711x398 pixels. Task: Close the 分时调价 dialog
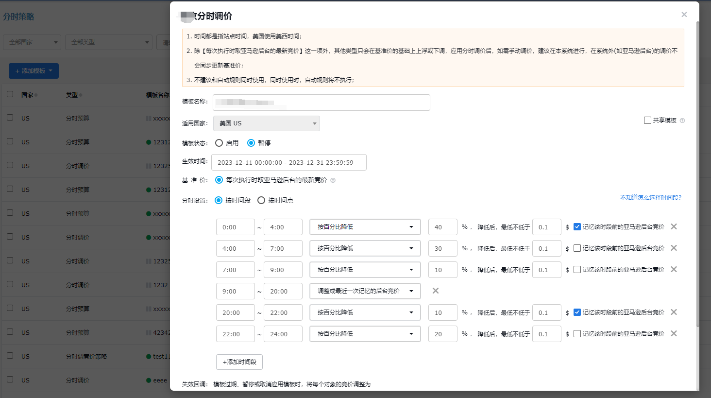pos(684,15)
